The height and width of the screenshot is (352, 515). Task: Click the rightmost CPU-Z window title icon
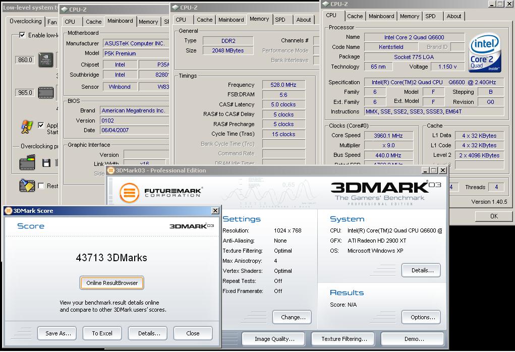pyautogui.click(x=326, y=4)
